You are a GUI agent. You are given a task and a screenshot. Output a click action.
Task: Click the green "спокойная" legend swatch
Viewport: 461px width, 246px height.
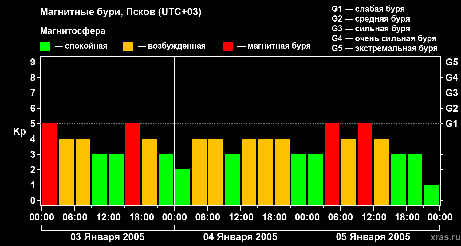[x=45, y=46]
